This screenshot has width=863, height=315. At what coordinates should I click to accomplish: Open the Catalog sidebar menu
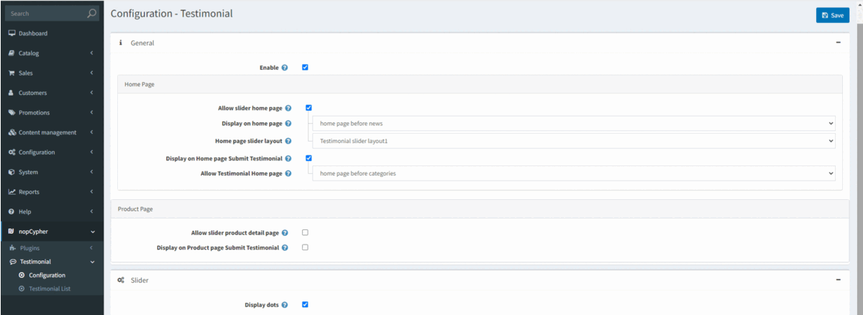(50, 53)
